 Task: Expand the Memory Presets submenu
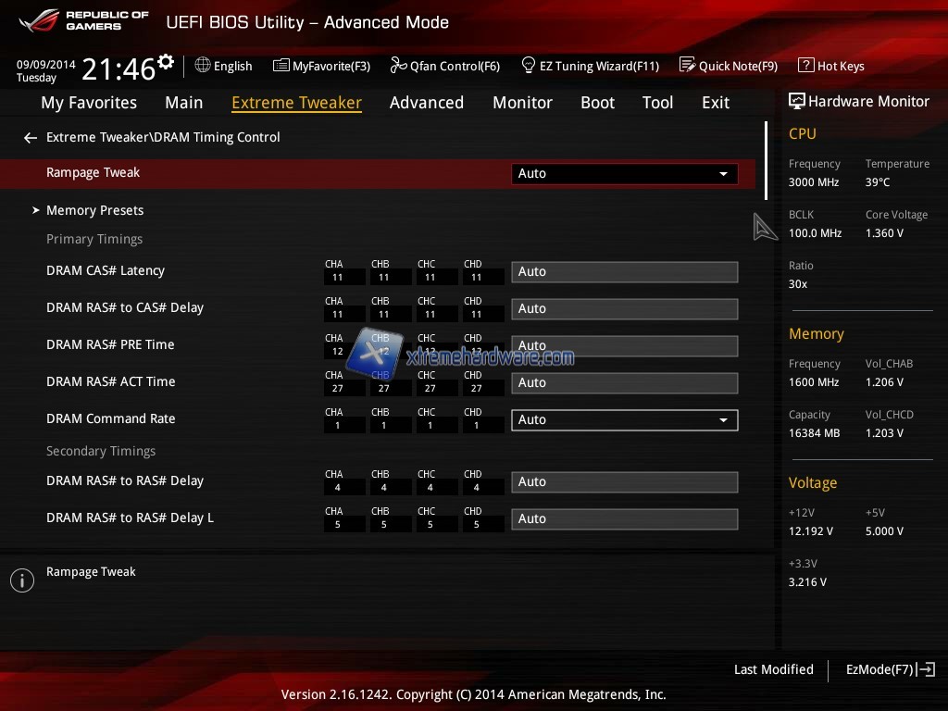click(94, 210)
